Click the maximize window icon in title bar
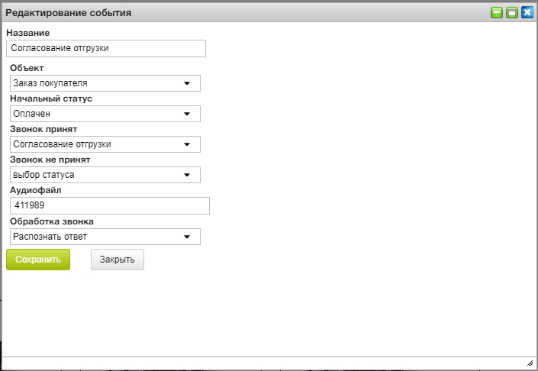 (511, 12)
